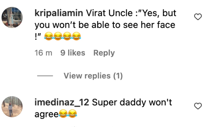Open kripaliamin's profile picture

point(12,18)
